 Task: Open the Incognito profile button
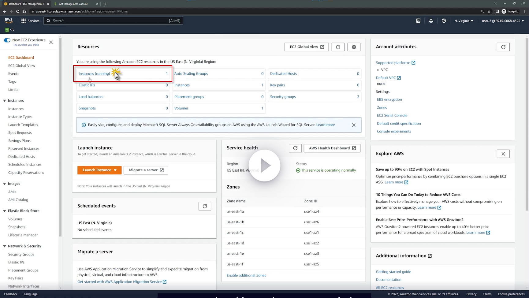click(x=510, y=11)
